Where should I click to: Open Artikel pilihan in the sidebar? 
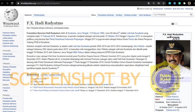click(x=8, y=38)
